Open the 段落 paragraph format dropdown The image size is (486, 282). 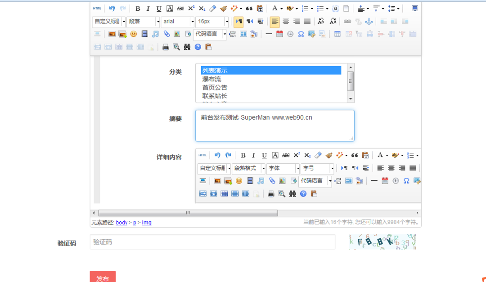(143, 22)
